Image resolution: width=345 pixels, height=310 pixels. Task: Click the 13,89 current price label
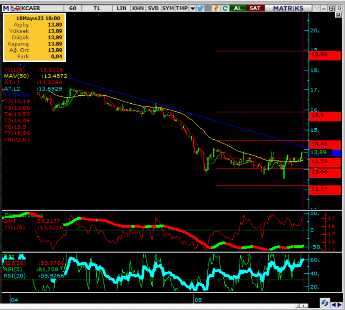320,152
